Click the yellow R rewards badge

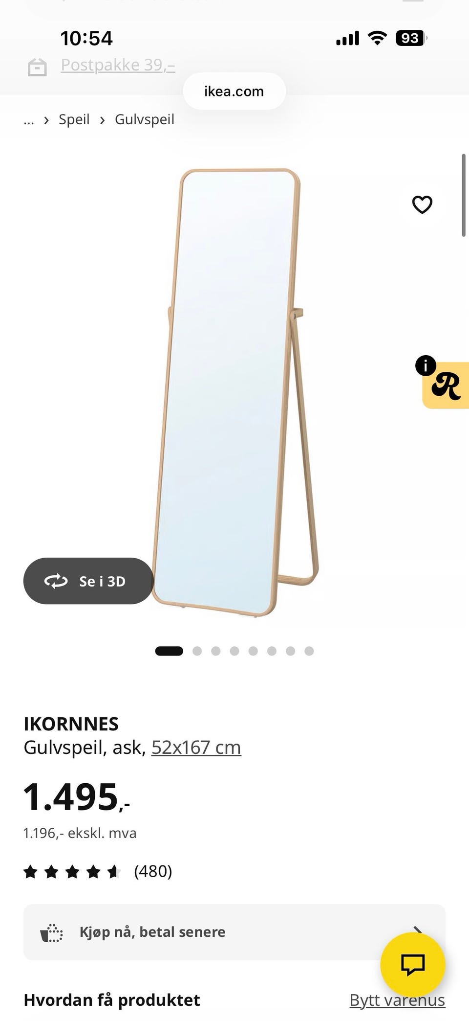[446, 386]
